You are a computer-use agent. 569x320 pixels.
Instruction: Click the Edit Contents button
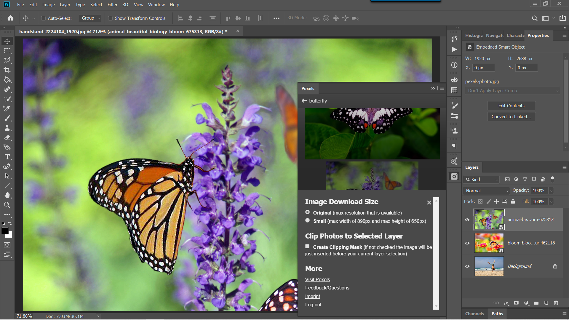point(511,105)
